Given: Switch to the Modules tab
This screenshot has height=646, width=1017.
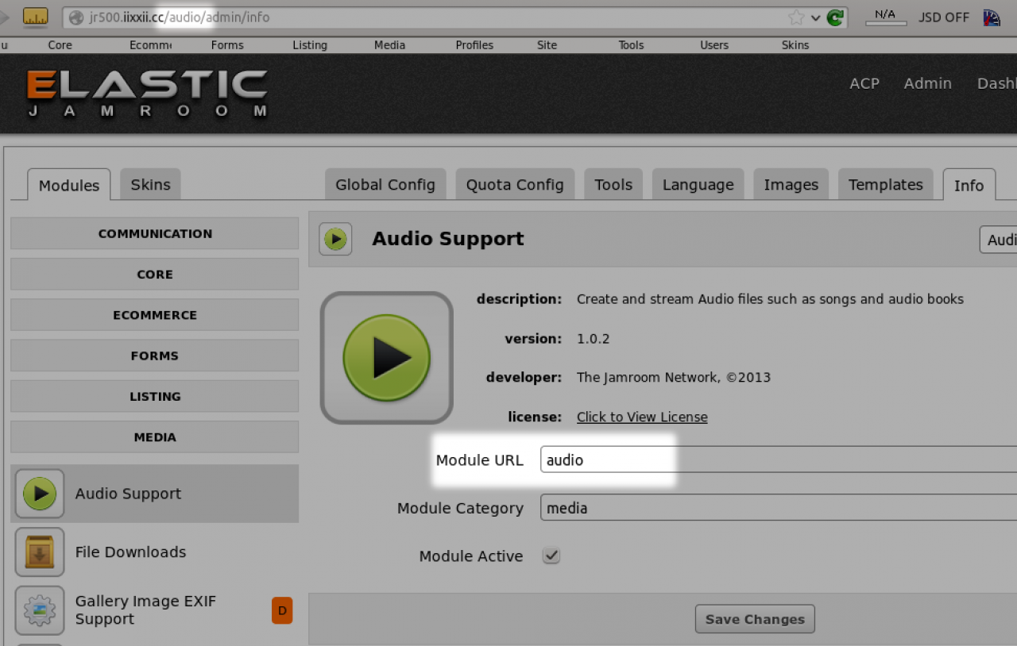Looking at the screenshot, I should pos(69,185).
